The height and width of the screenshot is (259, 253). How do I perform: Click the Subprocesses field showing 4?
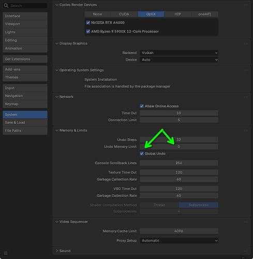pos(179,211)
